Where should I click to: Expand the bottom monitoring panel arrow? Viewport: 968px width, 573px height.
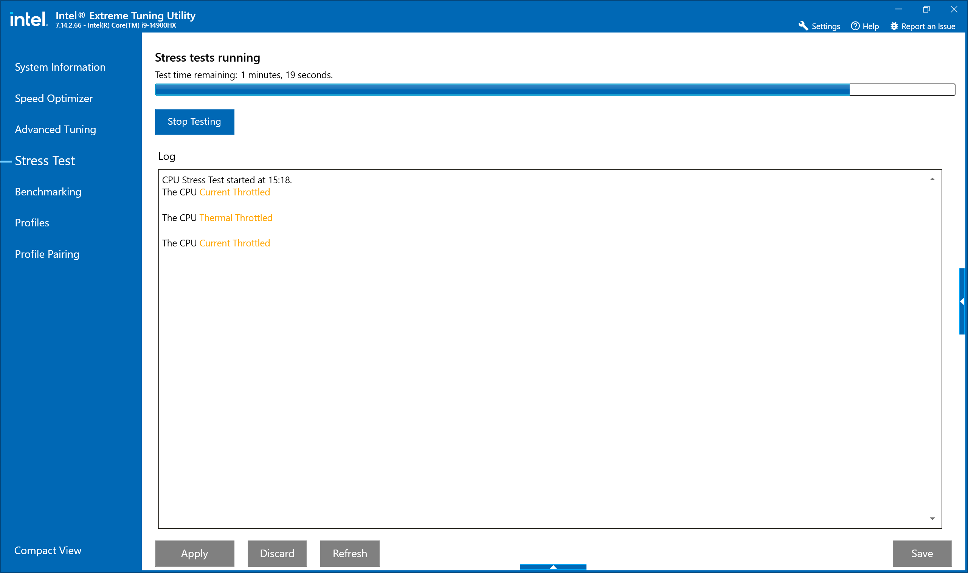coord(553,567)
